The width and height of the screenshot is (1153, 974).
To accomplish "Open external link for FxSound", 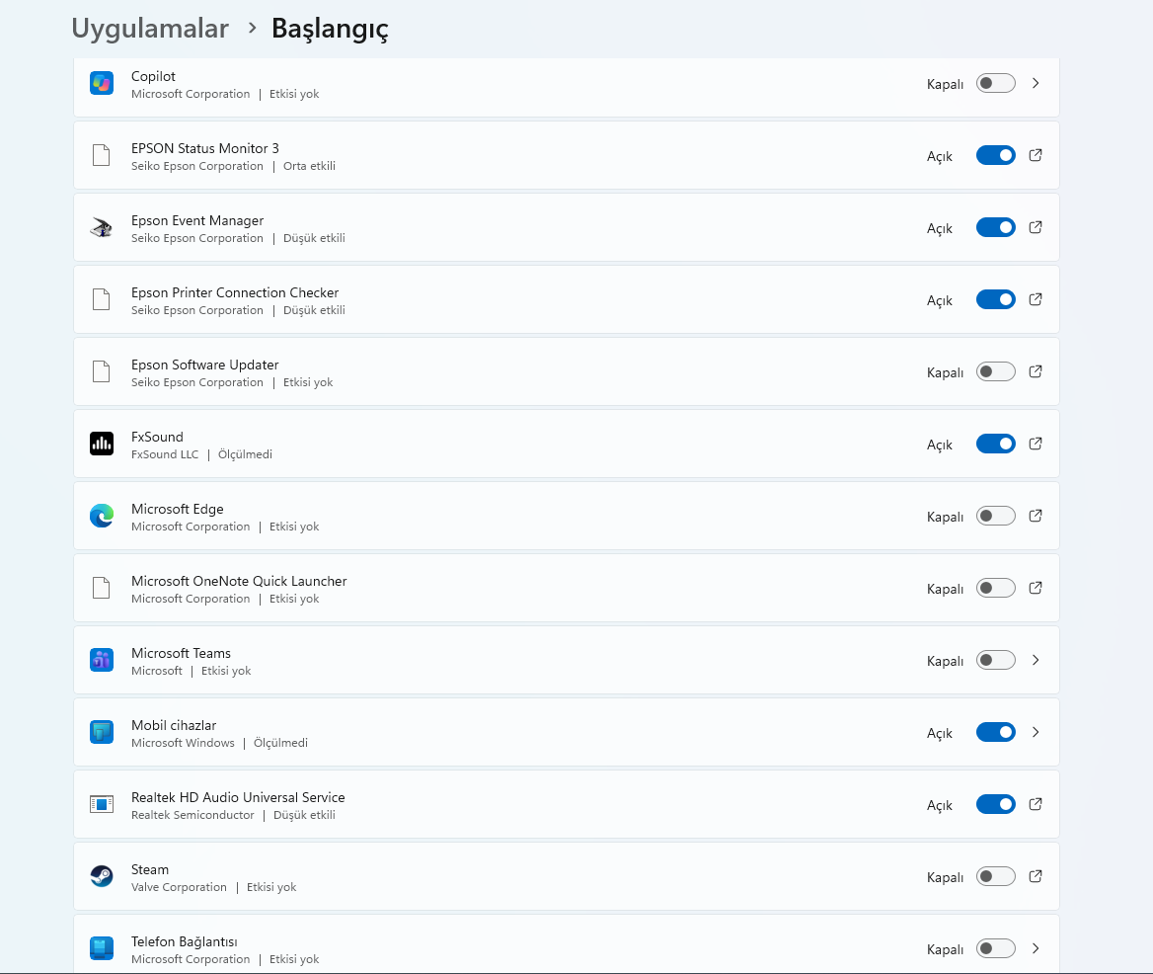I will click(x=1036, y=444).
